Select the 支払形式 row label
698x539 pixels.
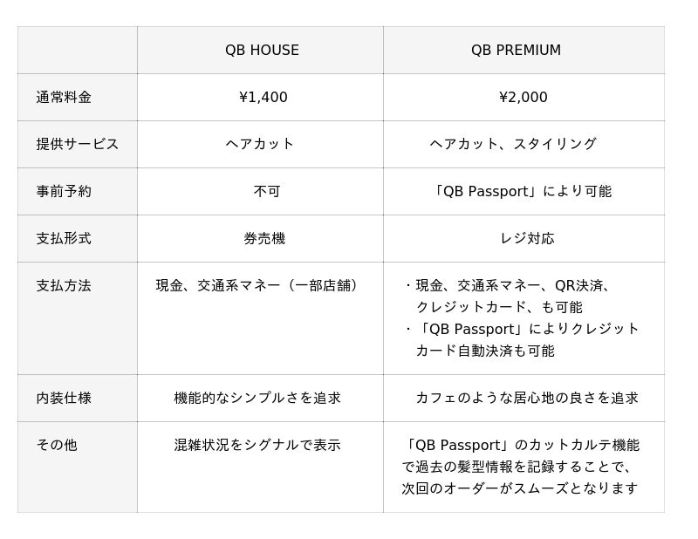coord(64,239)
